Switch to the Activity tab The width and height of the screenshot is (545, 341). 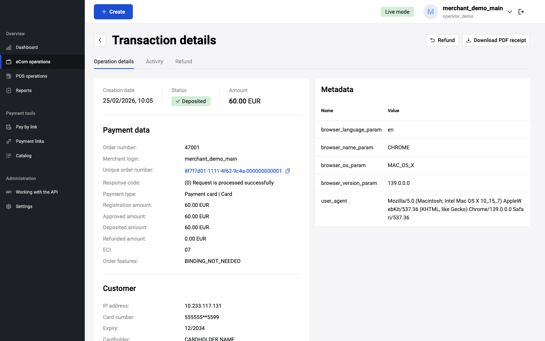[154, 61]
